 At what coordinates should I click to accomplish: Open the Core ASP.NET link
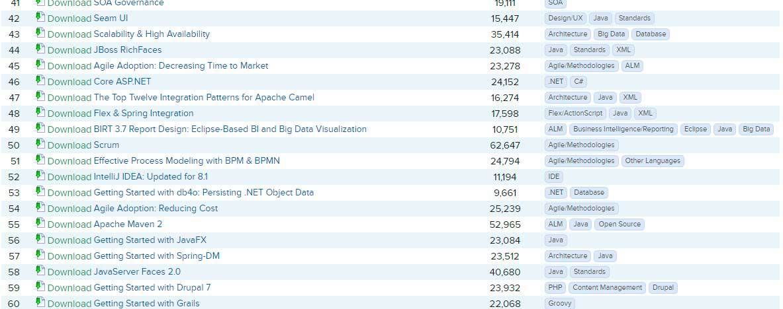(x=122, y=82)
